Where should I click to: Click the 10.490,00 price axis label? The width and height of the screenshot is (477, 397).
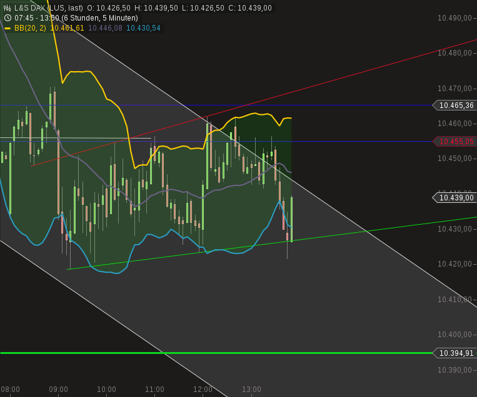coord(454,18)
